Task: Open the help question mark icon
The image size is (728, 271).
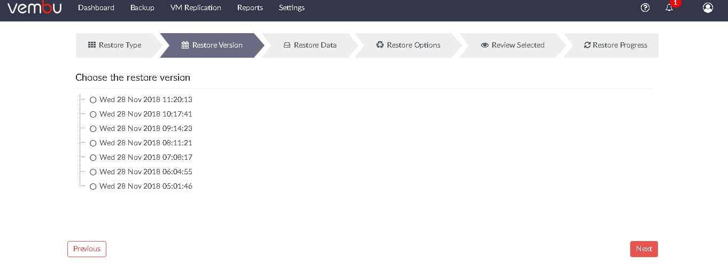Action: pos(645,7)
